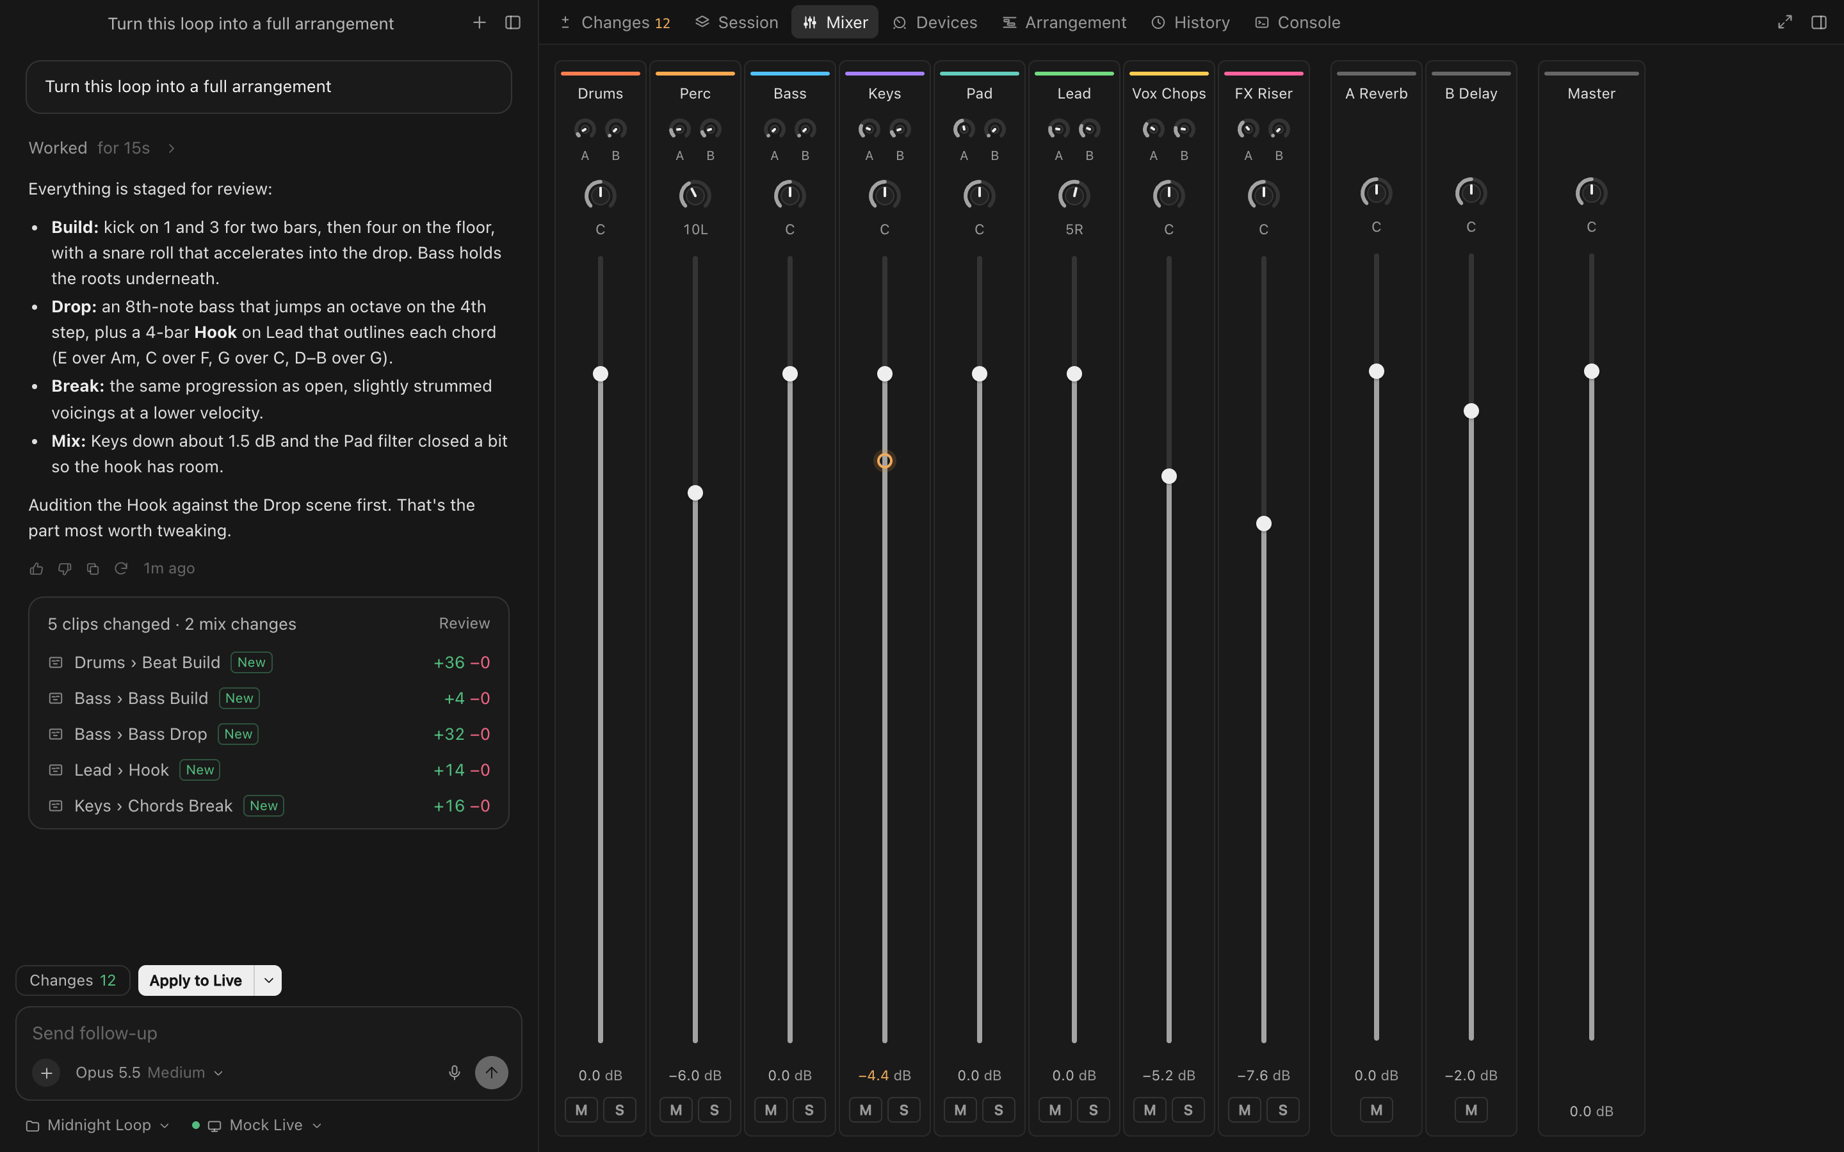The height and width of the screenshot is (1152, 1844).
Task: Solo the Keys track
Action: click(x=903, y=1109)
